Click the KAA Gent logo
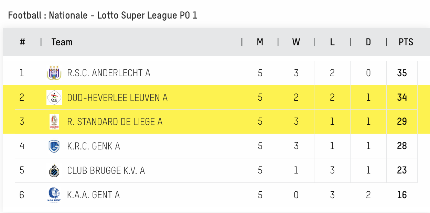 [x=54, y=195]
